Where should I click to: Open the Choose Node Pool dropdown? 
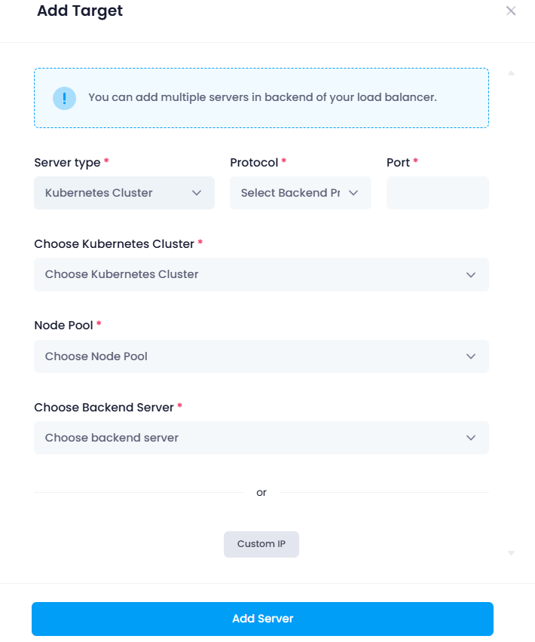click(x=261, y=356)
